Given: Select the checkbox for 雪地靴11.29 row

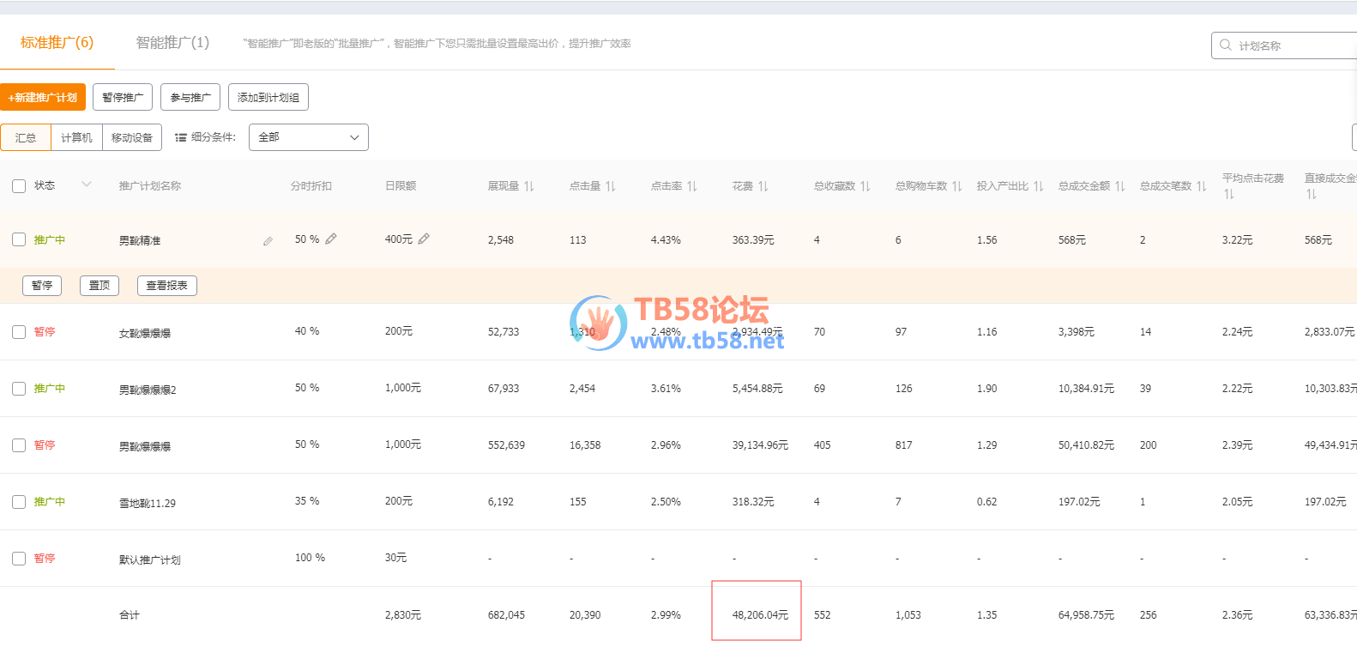Looking at the screenshot, I should click(19, 502).
